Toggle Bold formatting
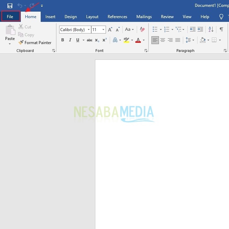229x229 pixels. tap(63, 40)
